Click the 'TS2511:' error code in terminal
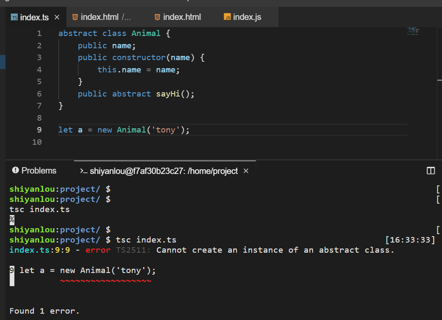 point(133,250)
